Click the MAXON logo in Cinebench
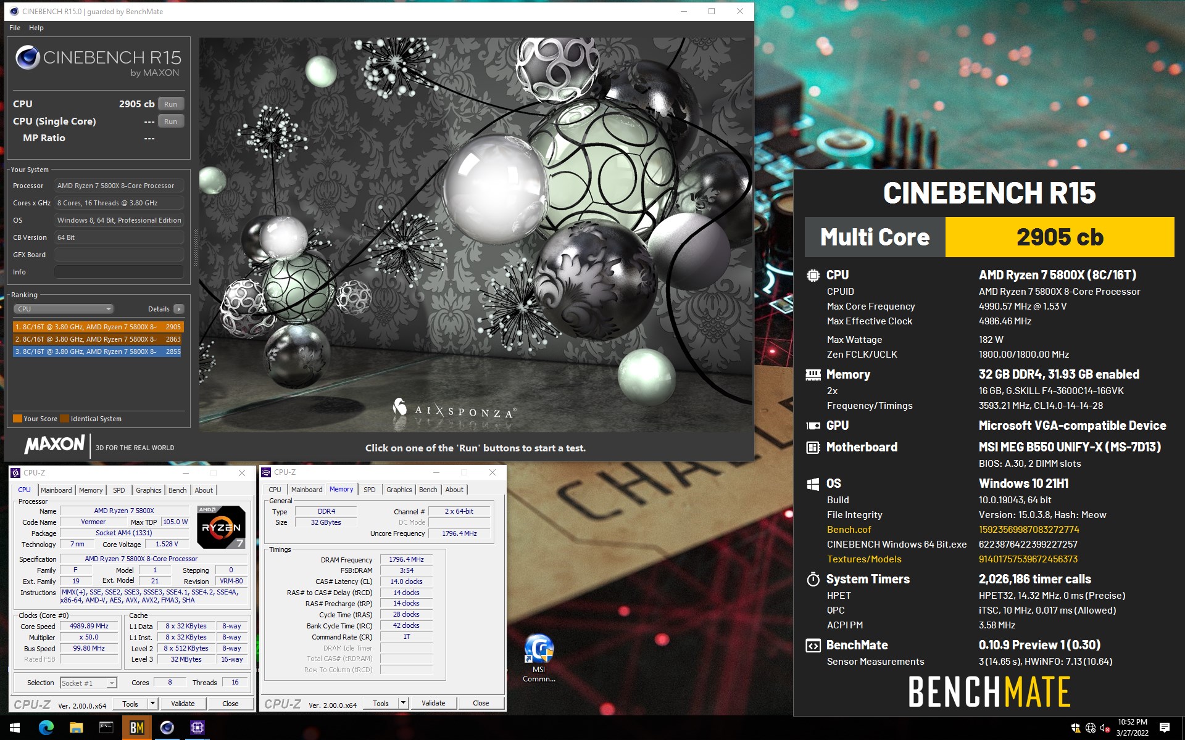This screenshot has width=1185, height=740. pyautogui.click(x=54, y=444)
